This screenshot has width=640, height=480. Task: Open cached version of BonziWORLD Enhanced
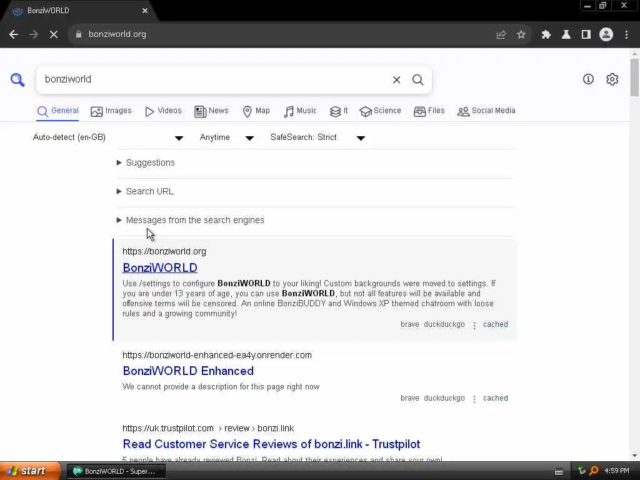tap(496, 398)
